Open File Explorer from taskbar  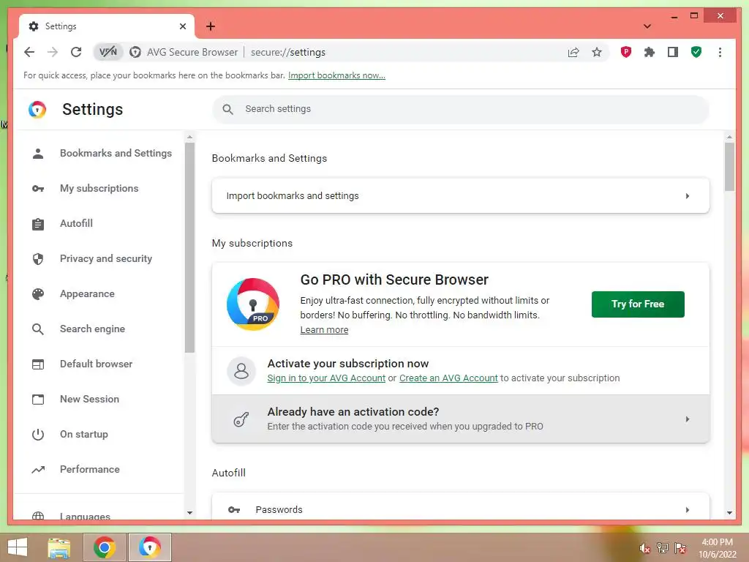coord(59,547)
